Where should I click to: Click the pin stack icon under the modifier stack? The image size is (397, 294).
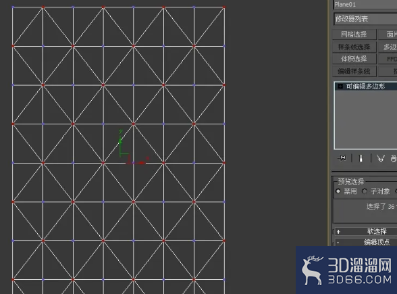point(342,158)
